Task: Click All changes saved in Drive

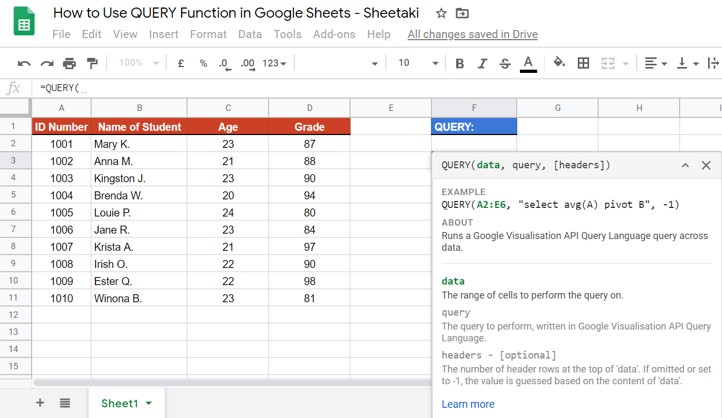Action: pos(473,34)
